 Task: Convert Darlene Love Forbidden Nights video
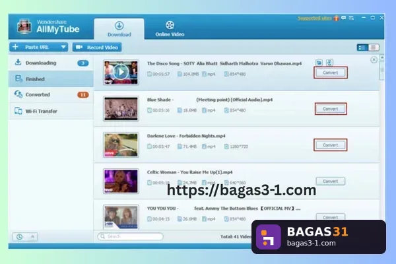coord(331,145)
